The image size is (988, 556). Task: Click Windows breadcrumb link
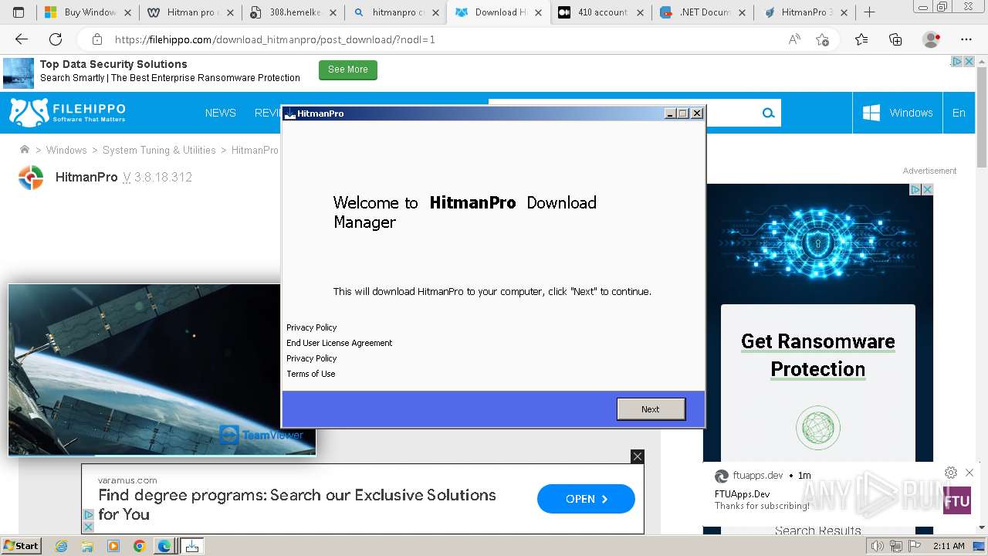coord(66,150)
